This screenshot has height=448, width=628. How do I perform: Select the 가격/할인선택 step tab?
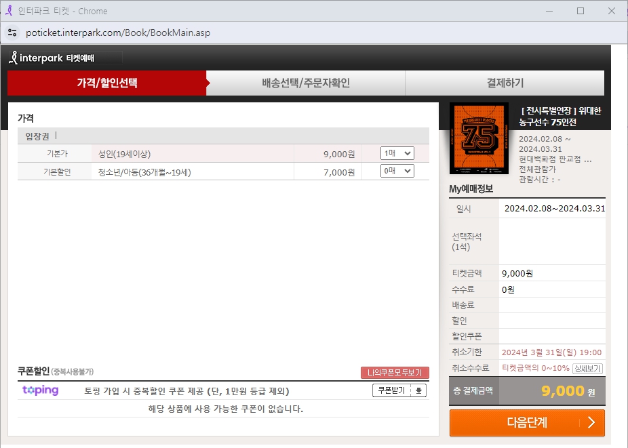point(107,83)
